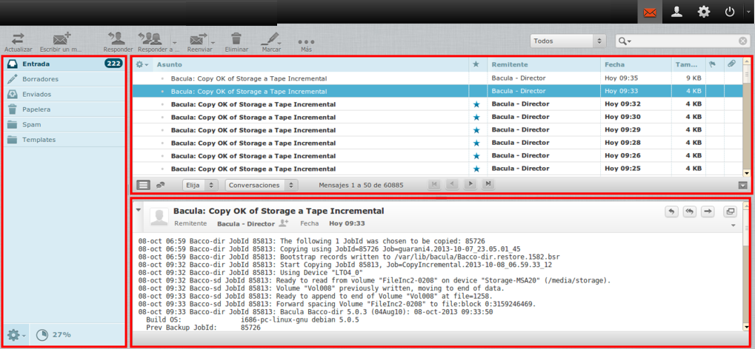
Task: Collapse the message headers triangle
Action: pos(139,210)
